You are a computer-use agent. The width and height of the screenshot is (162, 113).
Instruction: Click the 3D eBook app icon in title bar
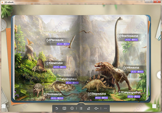click(x=2, y=2)
